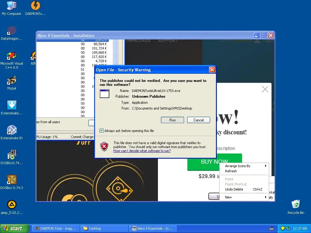311x233 pixels.
Task: Select the partially hidden AIM desktop icon
Action: (x=33, y=58)
